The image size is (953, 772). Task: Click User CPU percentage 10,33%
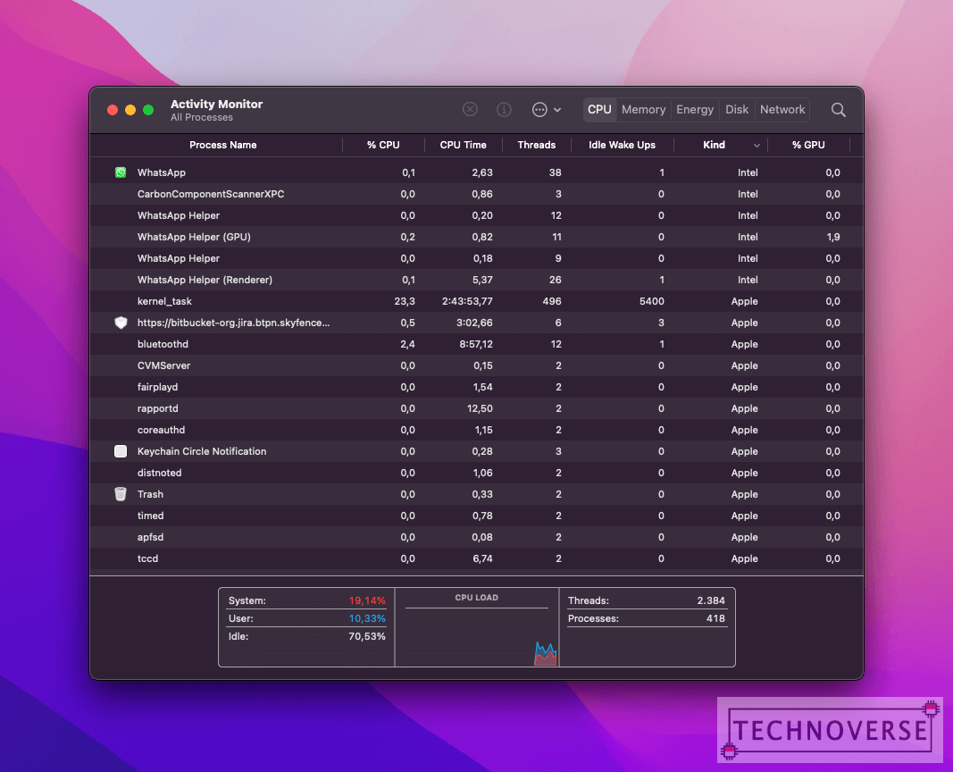[x=367, y=618]
